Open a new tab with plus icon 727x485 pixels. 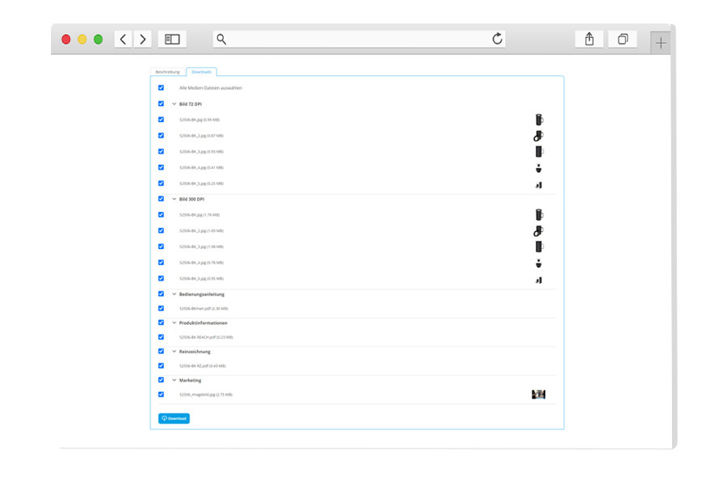click(661, 43)
